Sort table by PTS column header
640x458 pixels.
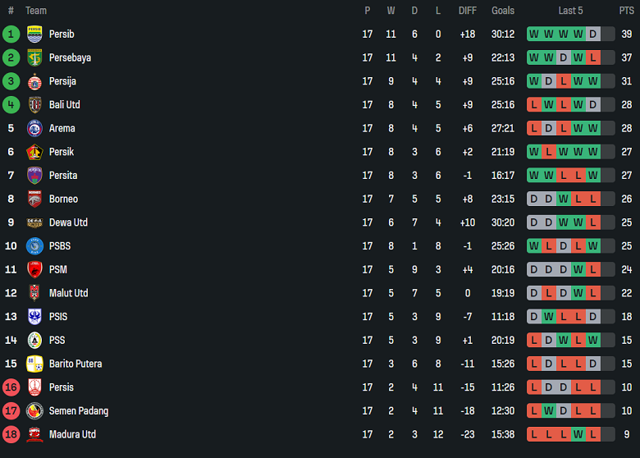pyautogui.click(x=626, y=11)
